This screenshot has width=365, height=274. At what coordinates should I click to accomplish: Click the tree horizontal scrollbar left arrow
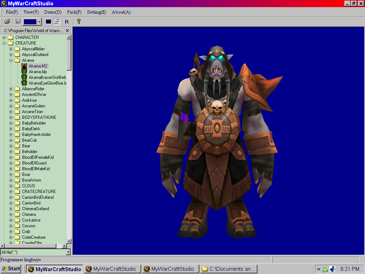tap(2, 246)
